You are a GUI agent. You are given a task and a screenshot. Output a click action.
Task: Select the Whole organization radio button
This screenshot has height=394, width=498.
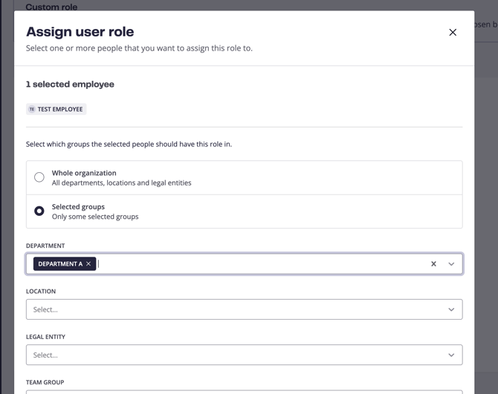pos(39,177)
